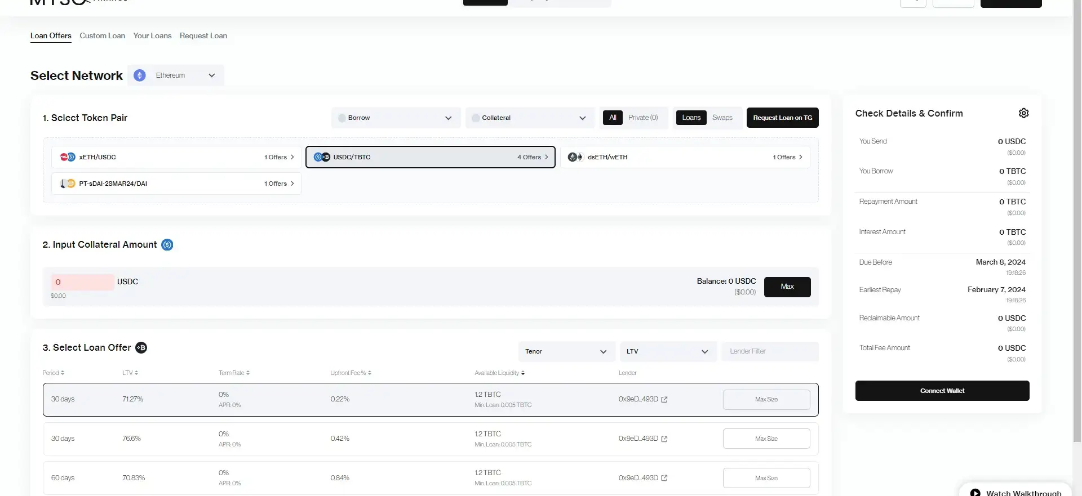This screenshot has height=496, width=1082.
Task: Open lender address link for 71.27% LTV offer
Action: coord(664,400)
